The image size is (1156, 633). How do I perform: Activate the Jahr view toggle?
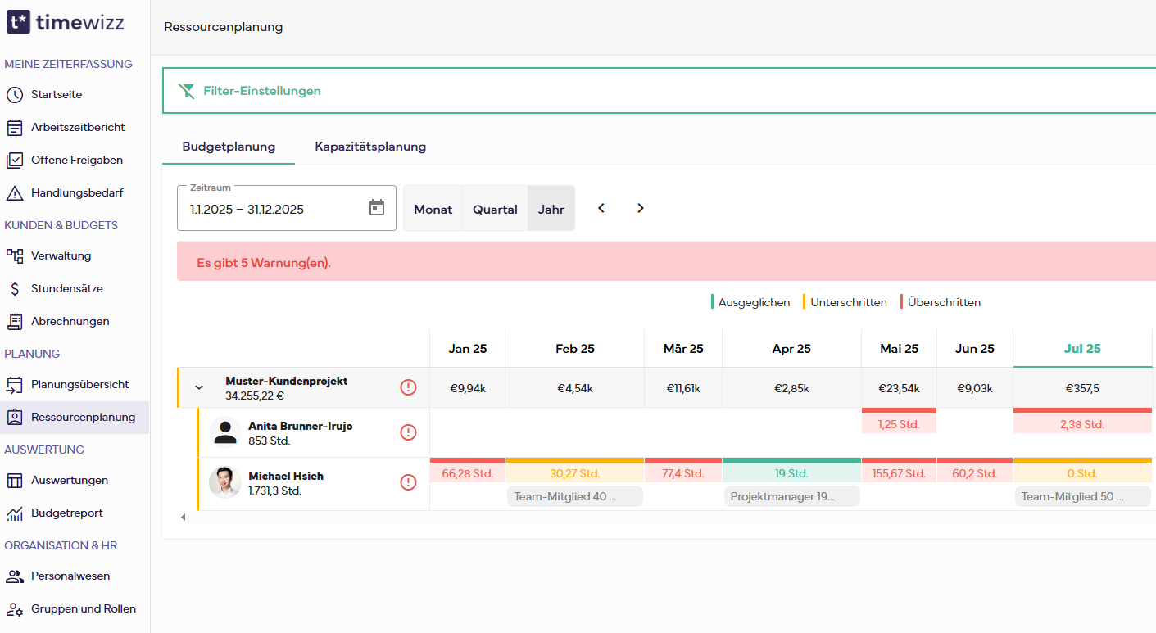click(x=551, y=208)
